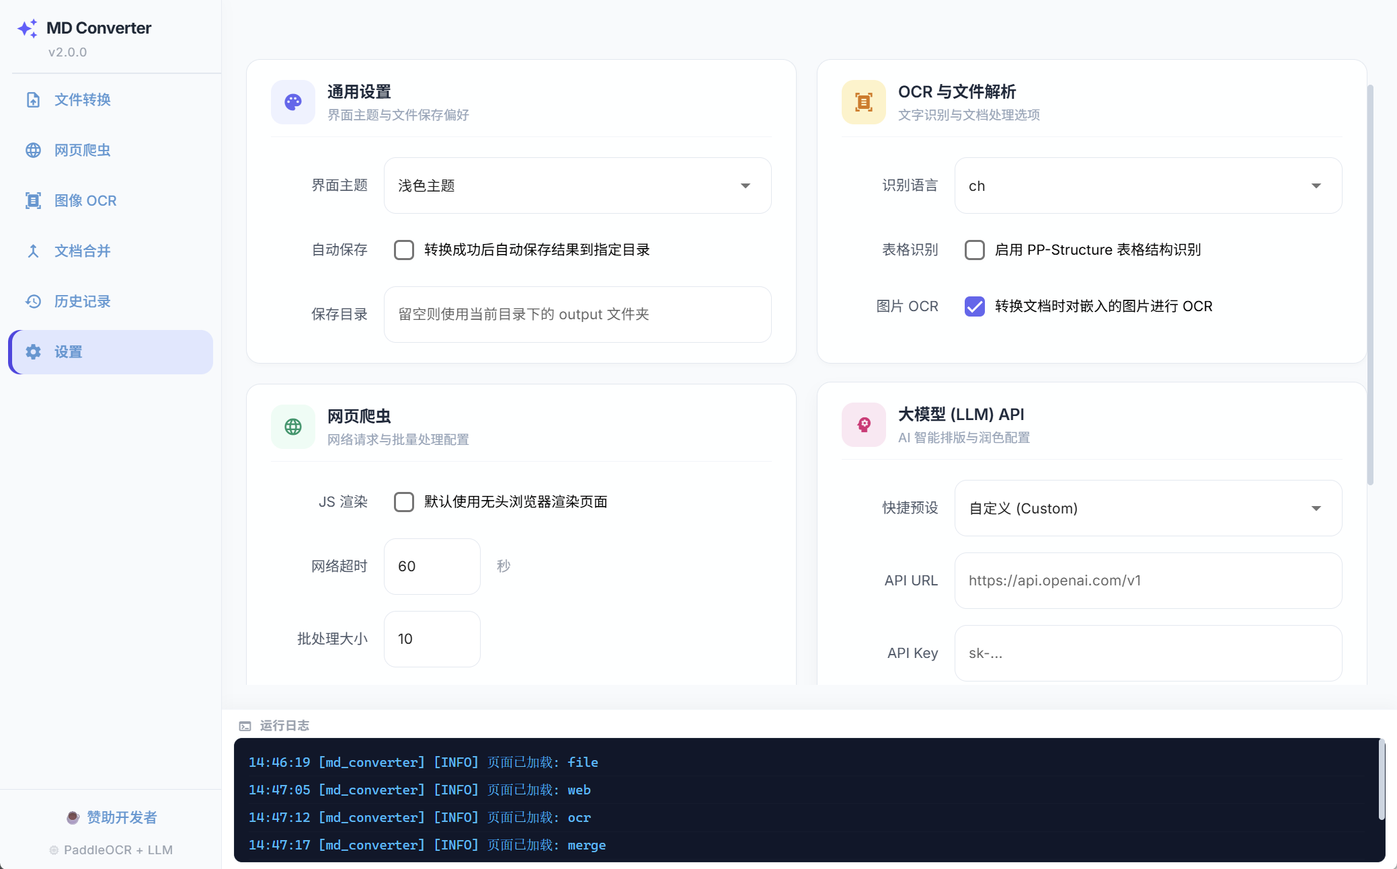1397x869 pixels.
Task: Open the 快捷预设 dropdown
Action: click(1147, 509)
